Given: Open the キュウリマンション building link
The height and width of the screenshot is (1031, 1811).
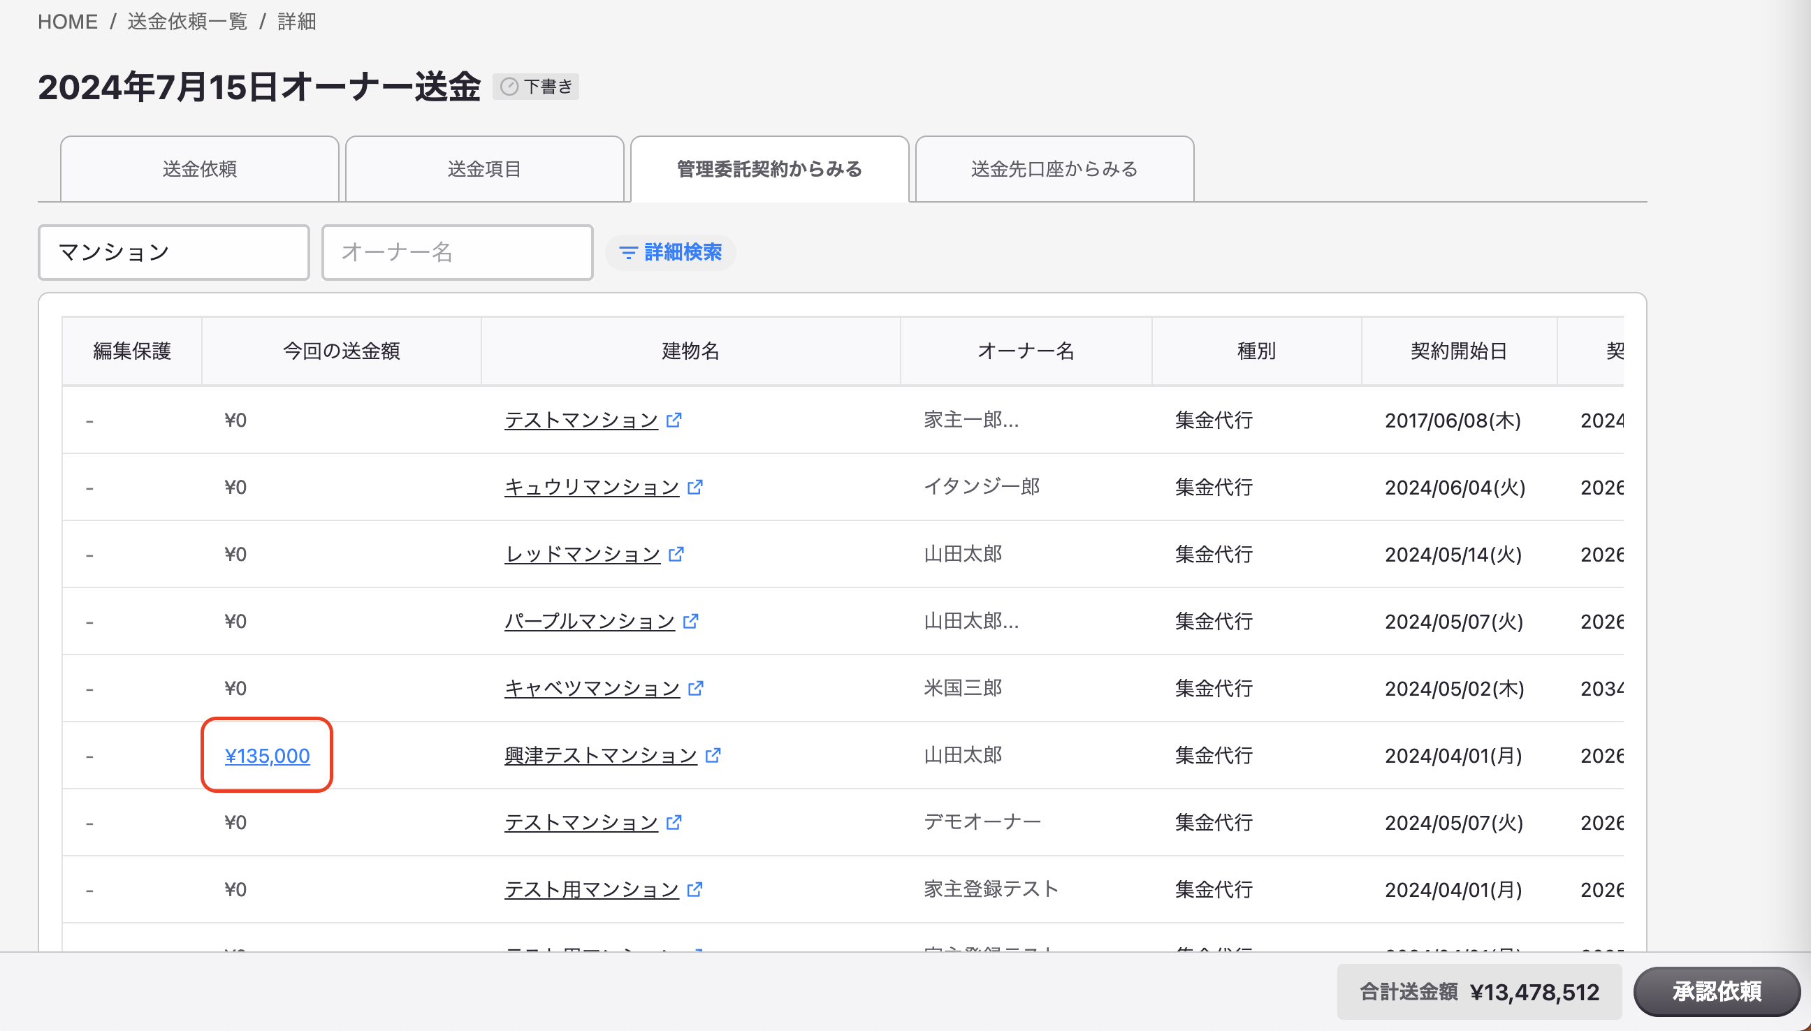Looking at the screenshot, I should pyautogui.click(x=592, y=487).
